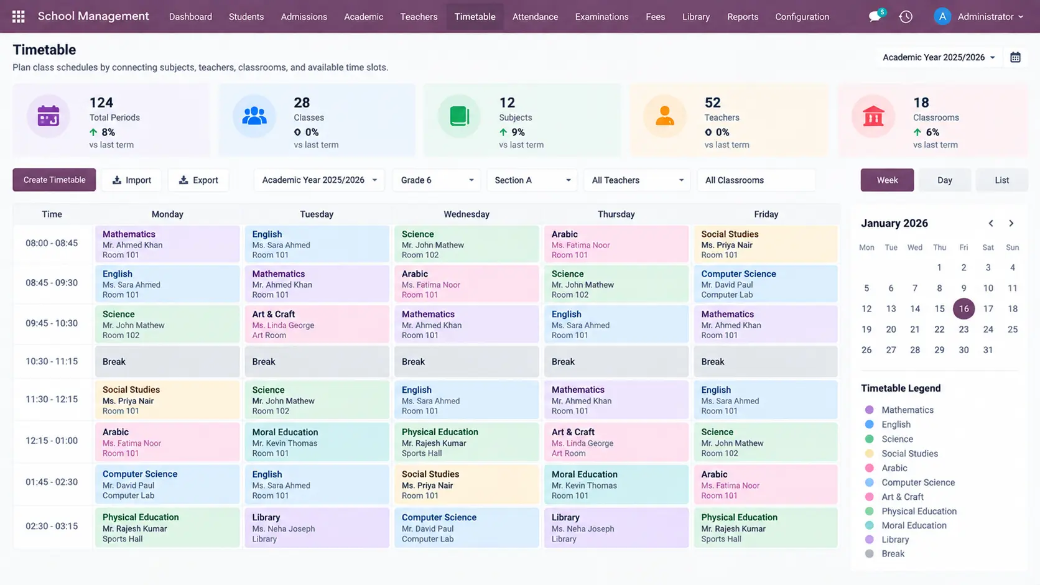Click the Mathematics legend color dot
Screen dimensions: 1040x585
click(870, 410)
